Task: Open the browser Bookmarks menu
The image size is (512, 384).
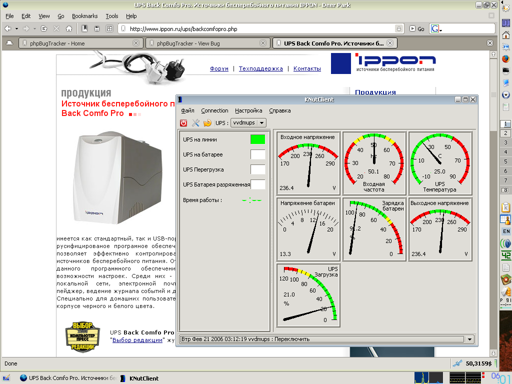Action: 85,16
